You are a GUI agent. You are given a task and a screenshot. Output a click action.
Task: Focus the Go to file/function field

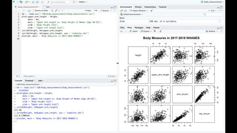[x=58, y=2]
